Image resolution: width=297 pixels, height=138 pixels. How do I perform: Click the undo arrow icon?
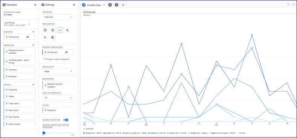288,4
